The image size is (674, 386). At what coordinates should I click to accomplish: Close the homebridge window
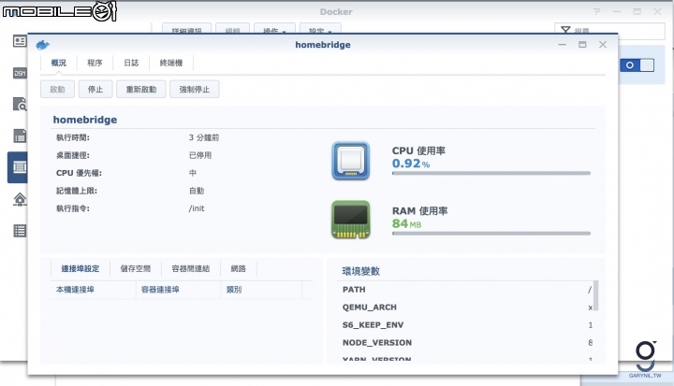603,45
